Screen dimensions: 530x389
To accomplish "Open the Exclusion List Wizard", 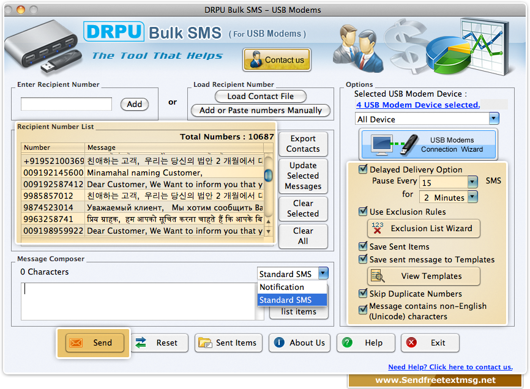I will click(x=424, y=228).
